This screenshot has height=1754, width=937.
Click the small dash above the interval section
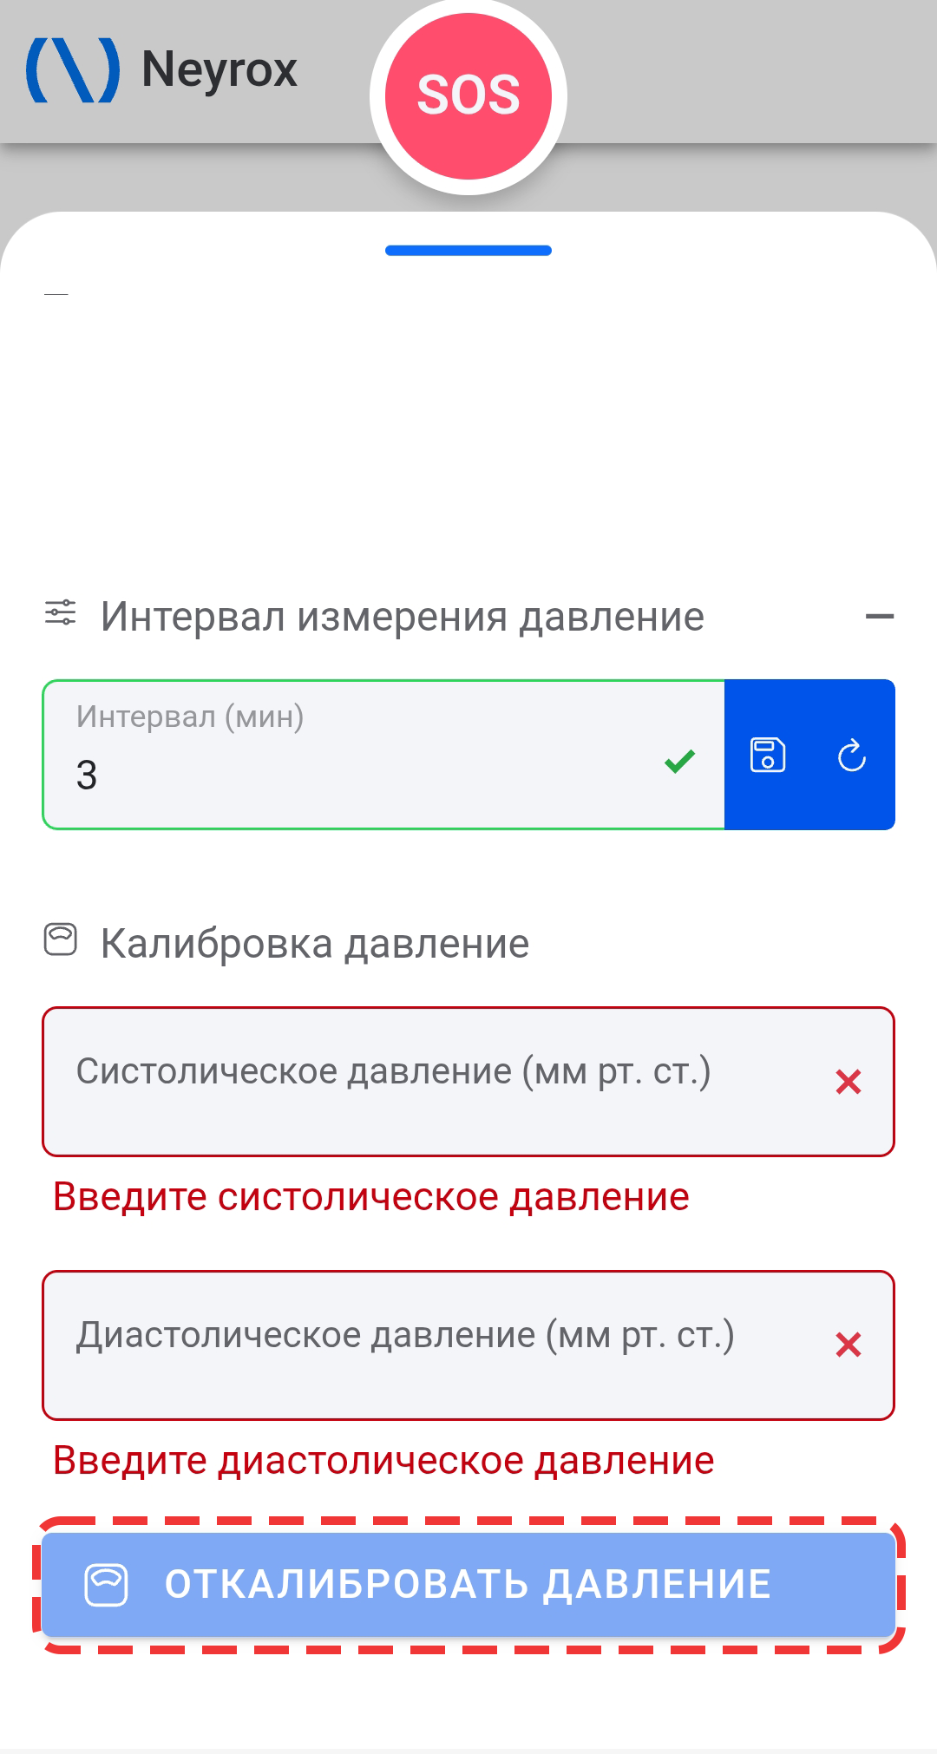[56, 295]
